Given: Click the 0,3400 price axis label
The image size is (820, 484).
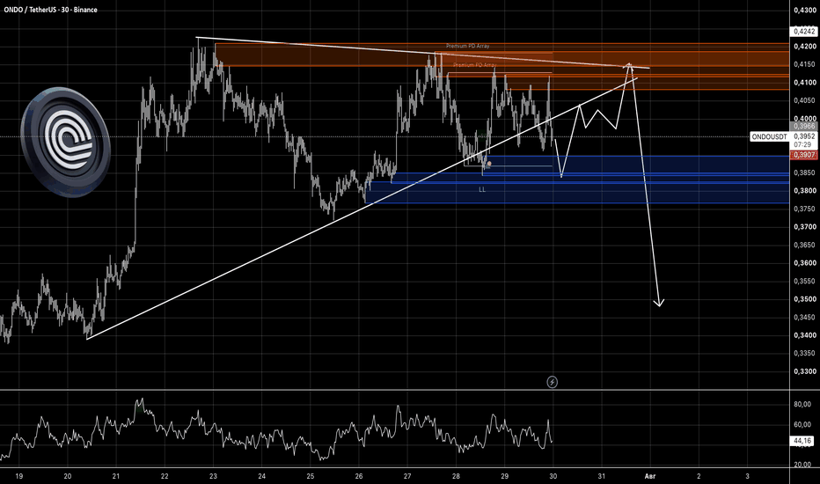Looking at the screenshot, I should pos(804,335).
